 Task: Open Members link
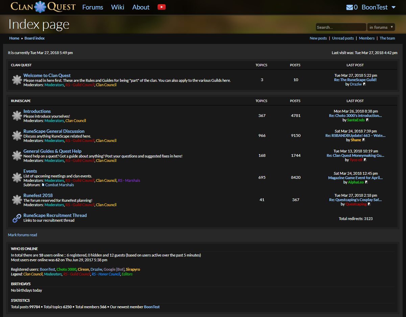coord(367,38)
